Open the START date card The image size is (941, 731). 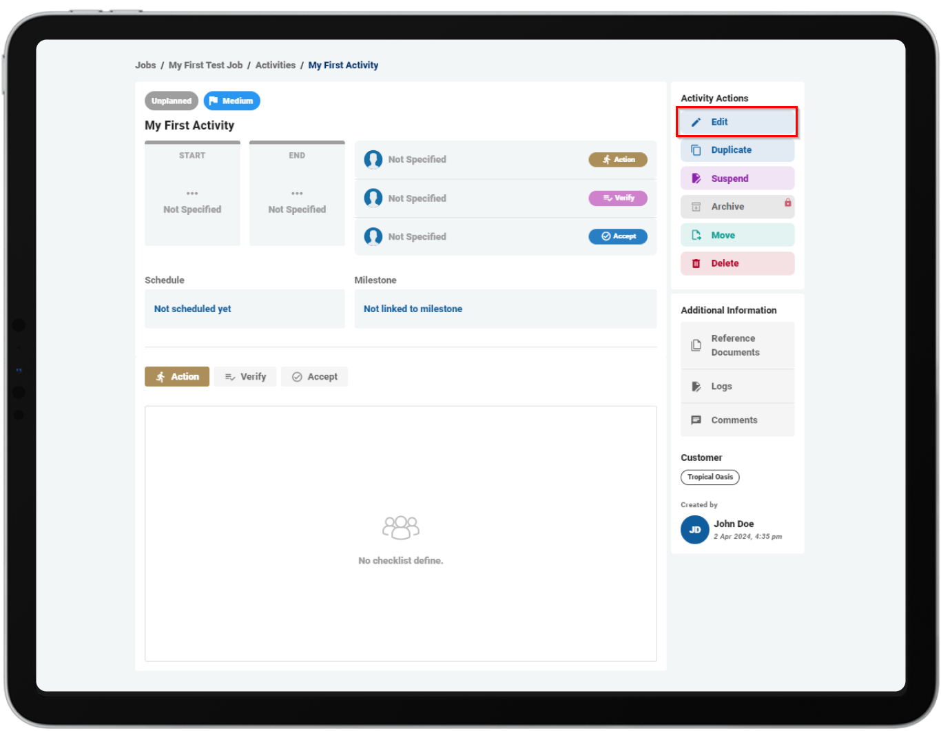[x=192, y=194]
